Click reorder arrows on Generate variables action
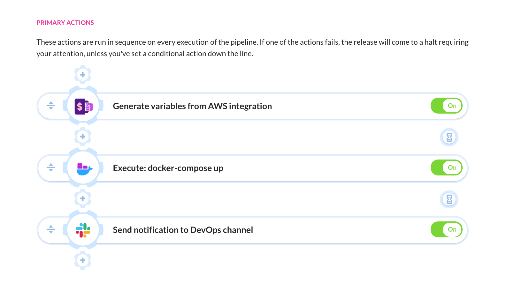The height and width of the screenshot is (290, 506). 51,106
